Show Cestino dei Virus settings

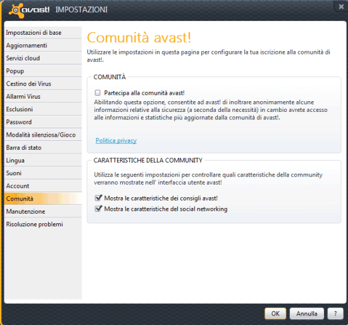(x=43, y=83)
